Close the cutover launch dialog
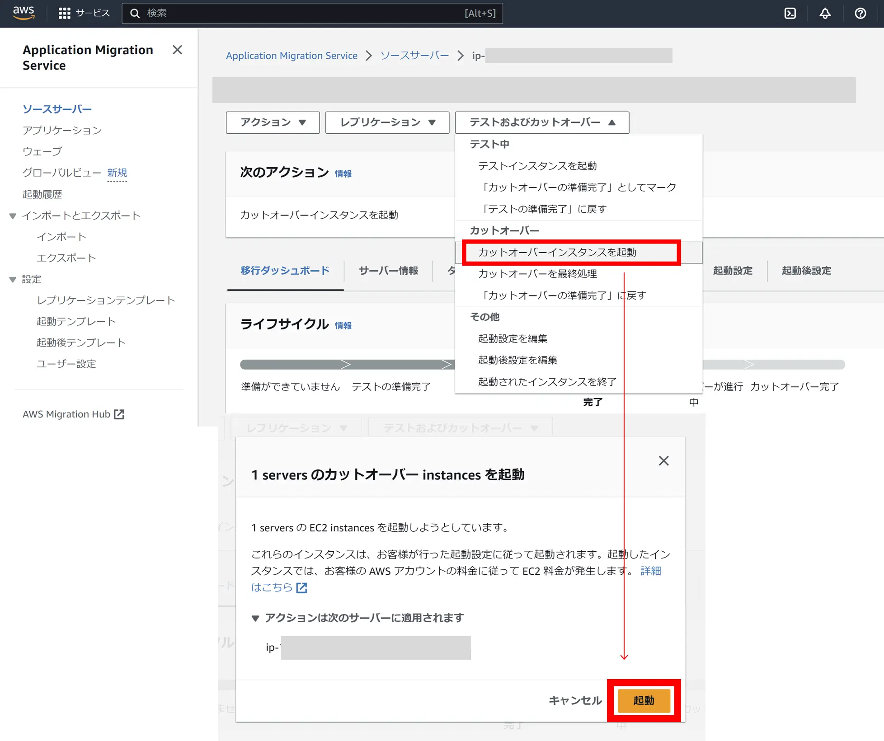884x741 pixels. 663,461
